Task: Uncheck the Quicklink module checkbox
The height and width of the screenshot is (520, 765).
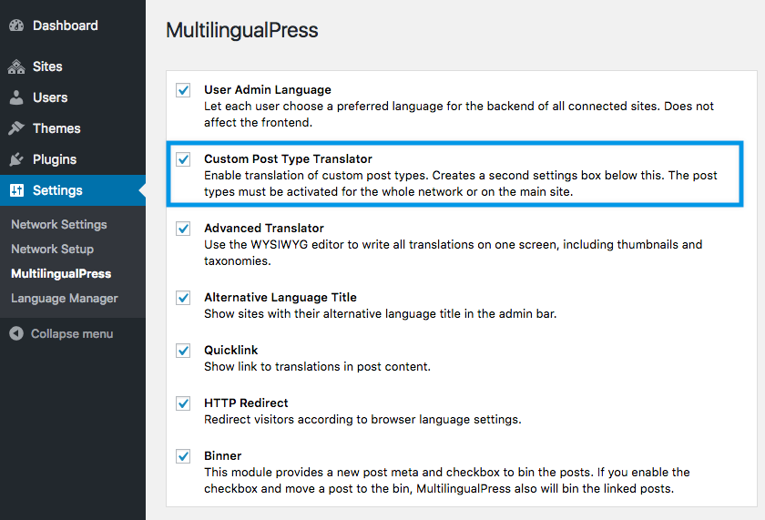Action: point(183,351)
